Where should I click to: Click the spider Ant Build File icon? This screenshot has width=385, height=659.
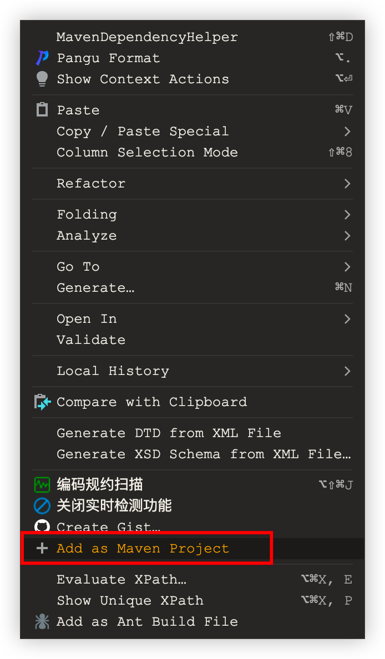click(42, 622)
